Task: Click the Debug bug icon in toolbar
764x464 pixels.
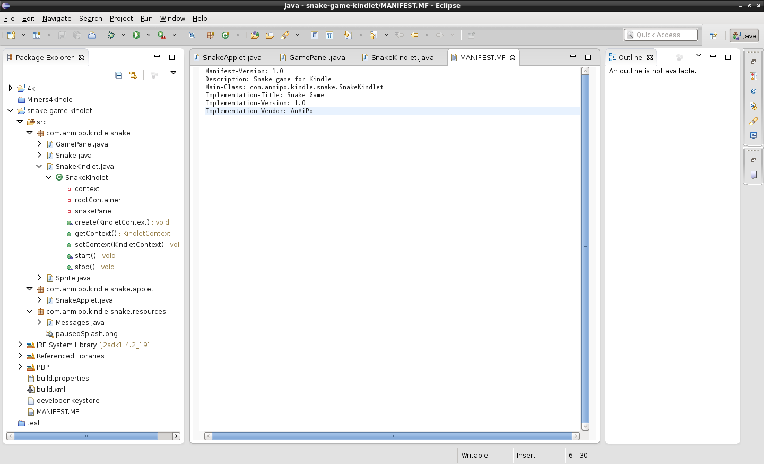Action: tap(111, 35)
